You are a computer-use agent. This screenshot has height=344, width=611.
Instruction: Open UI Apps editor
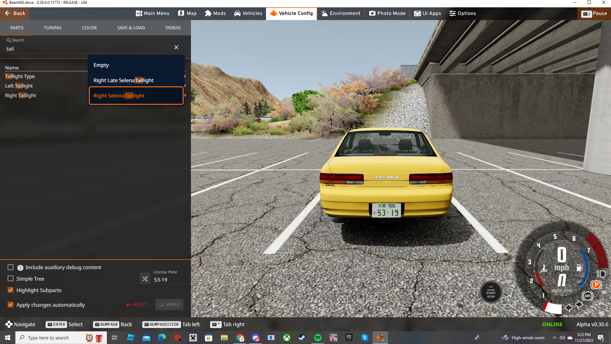pyautogui.click(x=427, y=13)
